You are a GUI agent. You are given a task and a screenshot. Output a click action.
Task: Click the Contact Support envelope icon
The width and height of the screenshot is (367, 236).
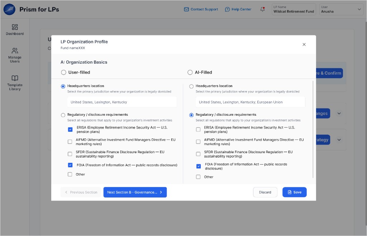(186, 9)
